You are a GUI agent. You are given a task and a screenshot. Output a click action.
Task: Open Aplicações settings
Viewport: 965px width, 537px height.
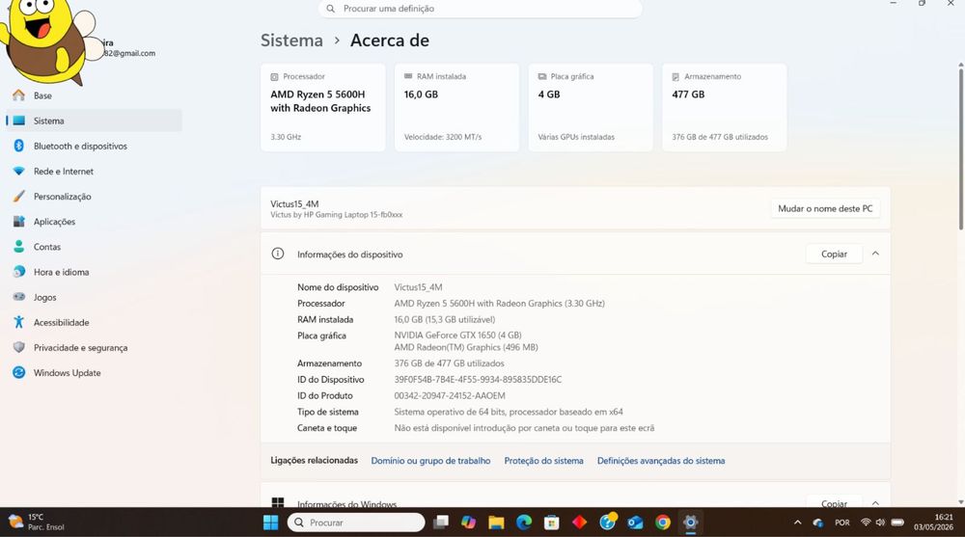(95, 222)
